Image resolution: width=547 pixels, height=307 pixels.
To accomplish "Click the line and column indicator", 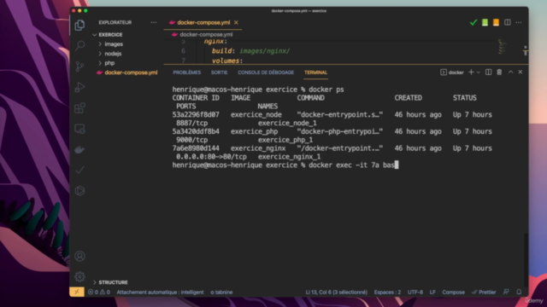I will (x=336, y=292).
